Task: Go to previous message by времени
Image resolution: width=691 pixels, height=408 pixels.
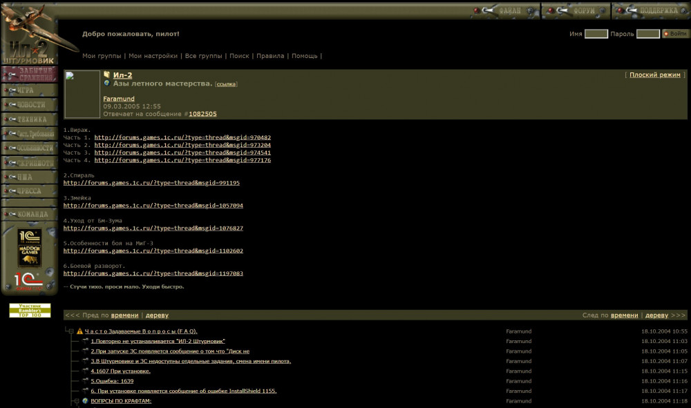Action: coord(124,315)
